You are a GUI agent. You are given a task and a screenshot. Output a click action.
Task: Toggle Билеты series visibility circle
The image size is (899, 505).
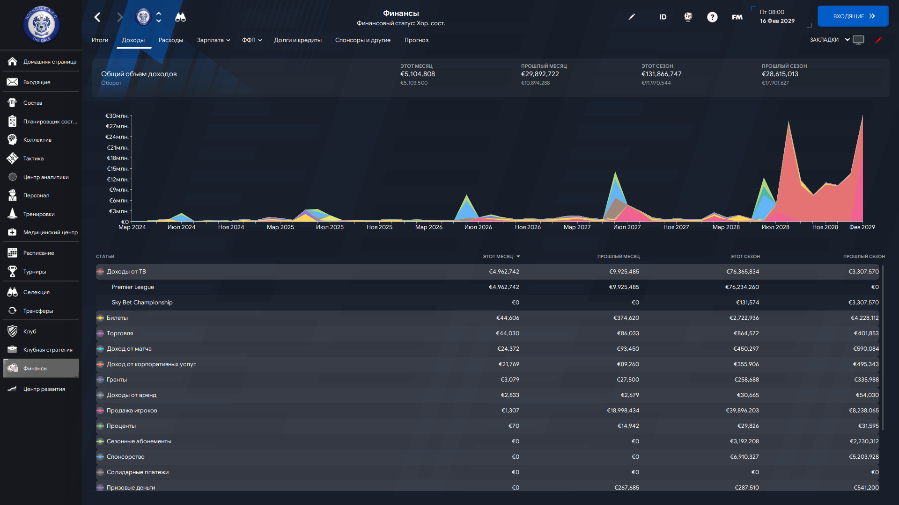pyautogui.click(x=100, y=318)
